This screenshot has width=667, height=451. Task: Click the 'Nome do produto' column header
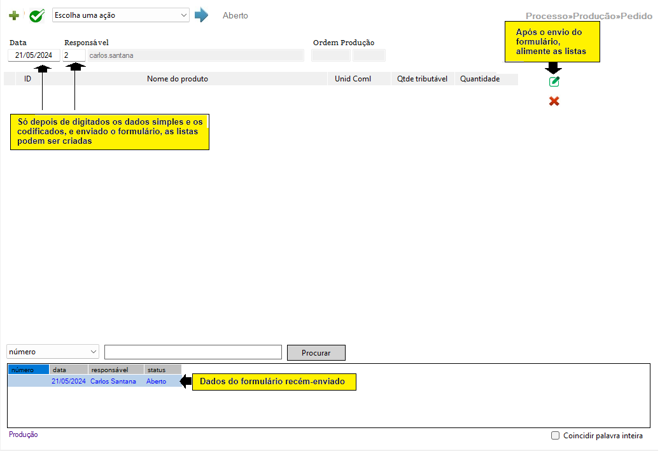pos(177,79)
